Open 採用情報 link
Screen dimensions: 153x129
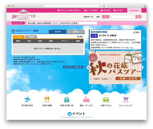coord(106,10)
